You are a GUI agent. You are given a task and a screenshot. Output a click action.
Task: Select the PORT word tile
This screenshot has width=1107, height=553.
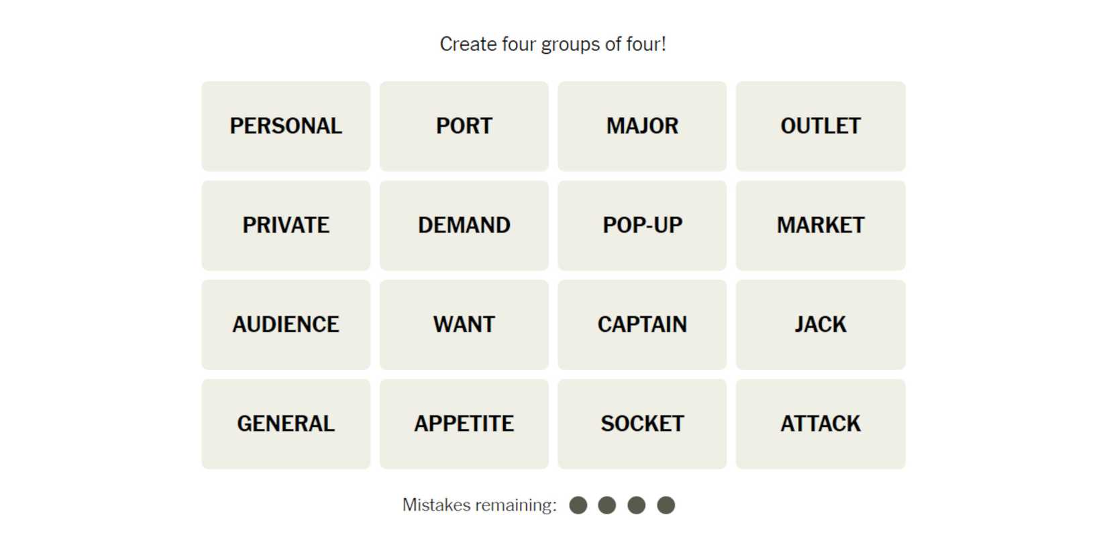[464, 126]
